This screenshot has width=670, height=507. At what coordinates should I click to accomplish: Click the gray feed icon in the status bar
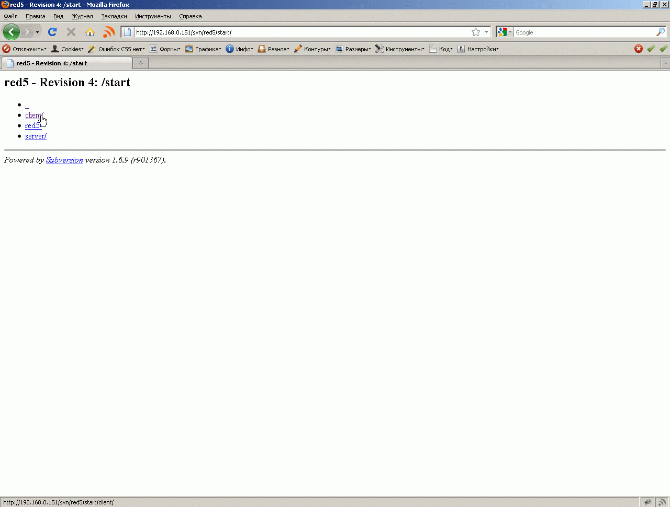point(663,502)
